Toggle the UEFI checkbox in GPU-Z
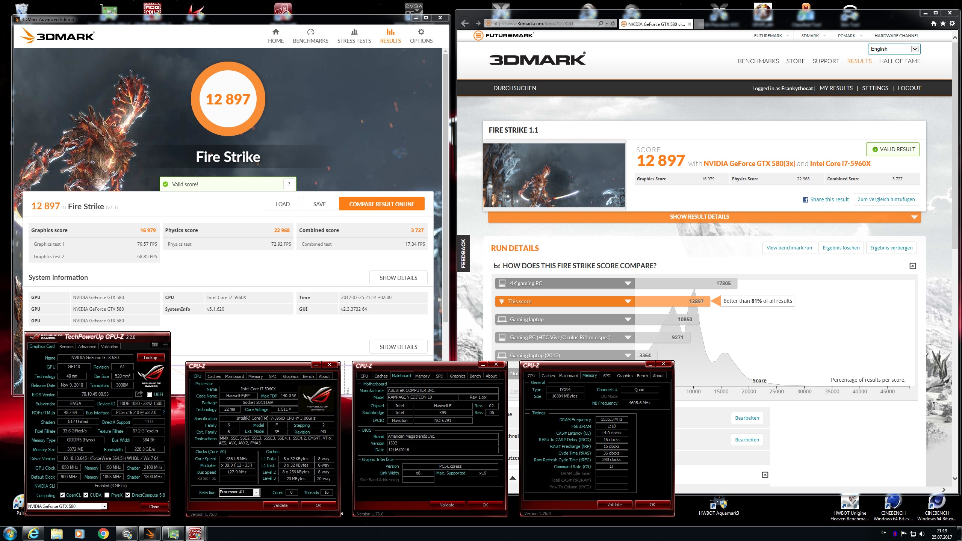 coord(150,394)
